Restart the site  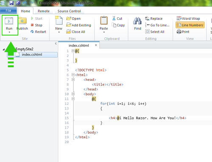[38, 32]
